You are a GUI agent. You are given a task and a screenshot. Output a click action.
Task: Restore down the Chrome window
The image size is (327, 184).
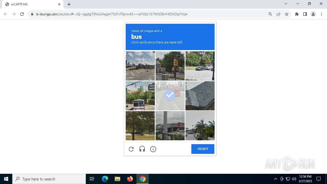309,4
